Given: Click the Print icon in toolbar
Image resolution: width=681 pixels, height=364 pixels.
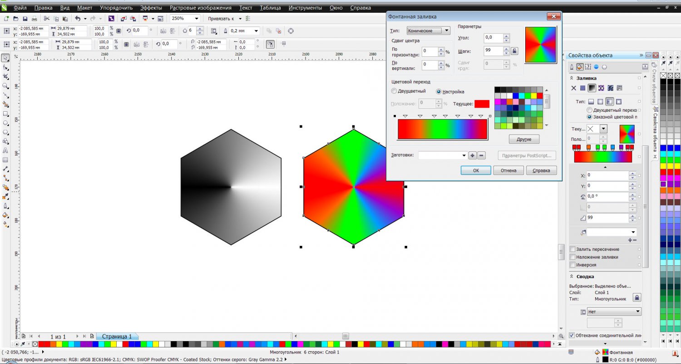Looking at the screenshot, I should coord(34,19).
